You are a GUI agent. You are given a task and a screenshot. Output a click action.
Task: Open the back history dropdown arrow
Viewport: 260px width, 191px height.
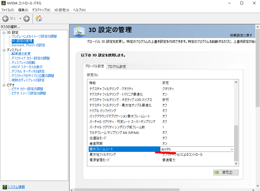click(x=20, y=18)
